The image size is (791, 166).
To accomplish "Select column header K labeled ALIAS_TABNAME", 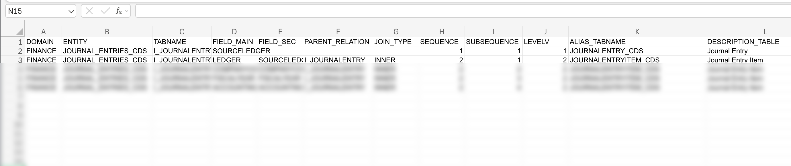I will [637, 31].
